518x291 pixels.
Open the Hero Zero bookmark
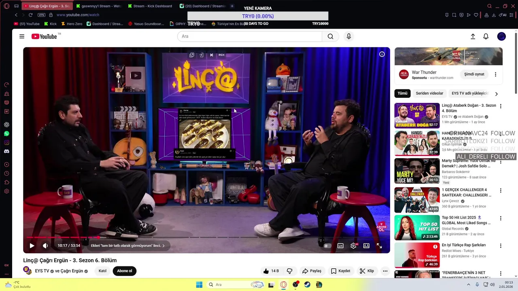pos(72,24)
